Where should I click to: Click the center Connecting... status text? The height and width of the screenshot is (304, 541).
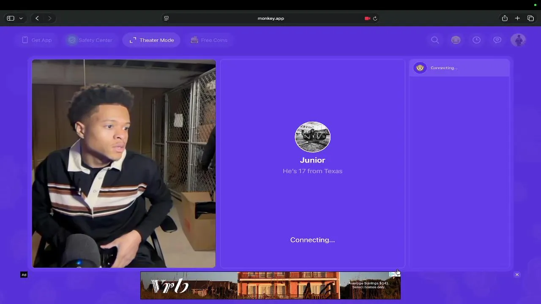[x=312, y=240]
